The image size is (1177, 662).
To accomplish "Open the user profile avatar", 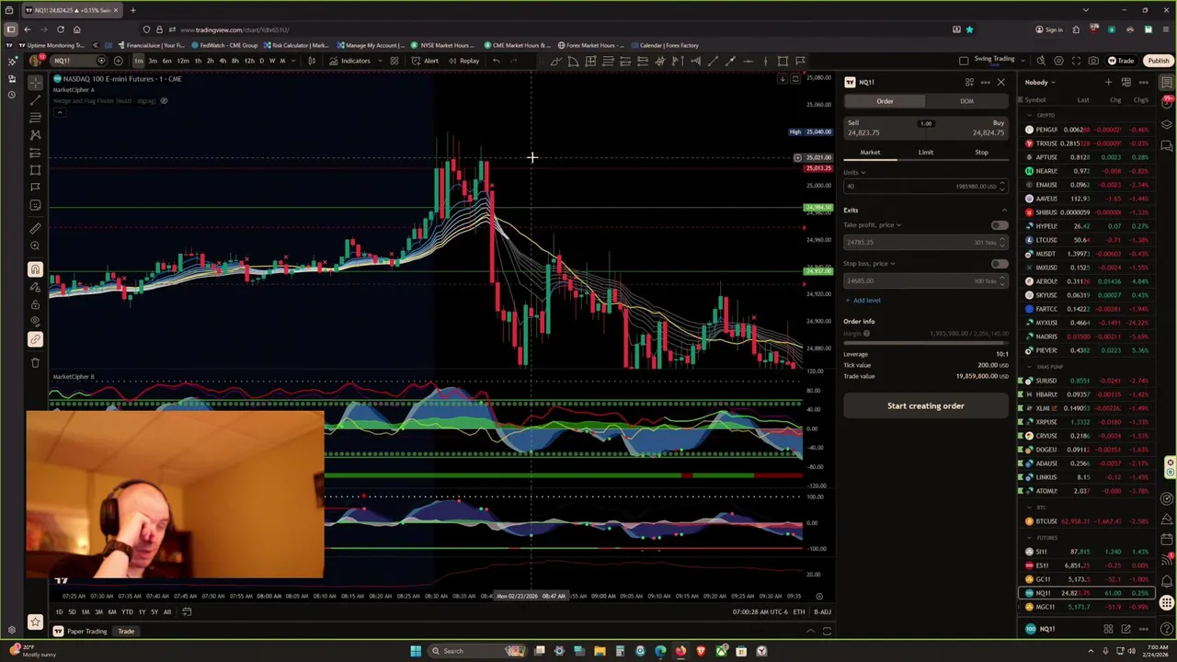I will pyautogui.click(x=35, y=61).
